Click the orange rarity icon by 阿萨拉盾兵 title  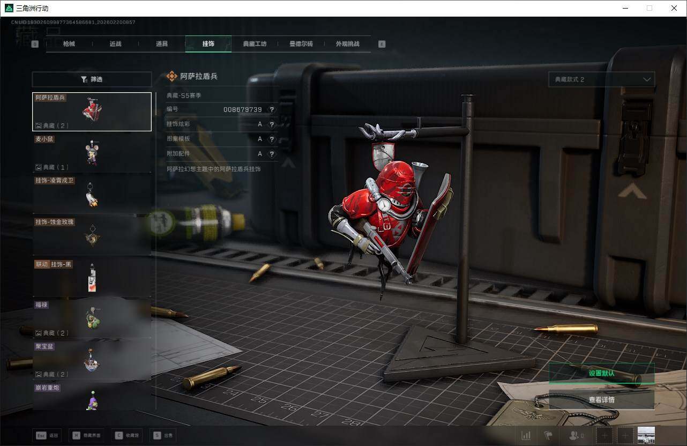tap(171, 76)
